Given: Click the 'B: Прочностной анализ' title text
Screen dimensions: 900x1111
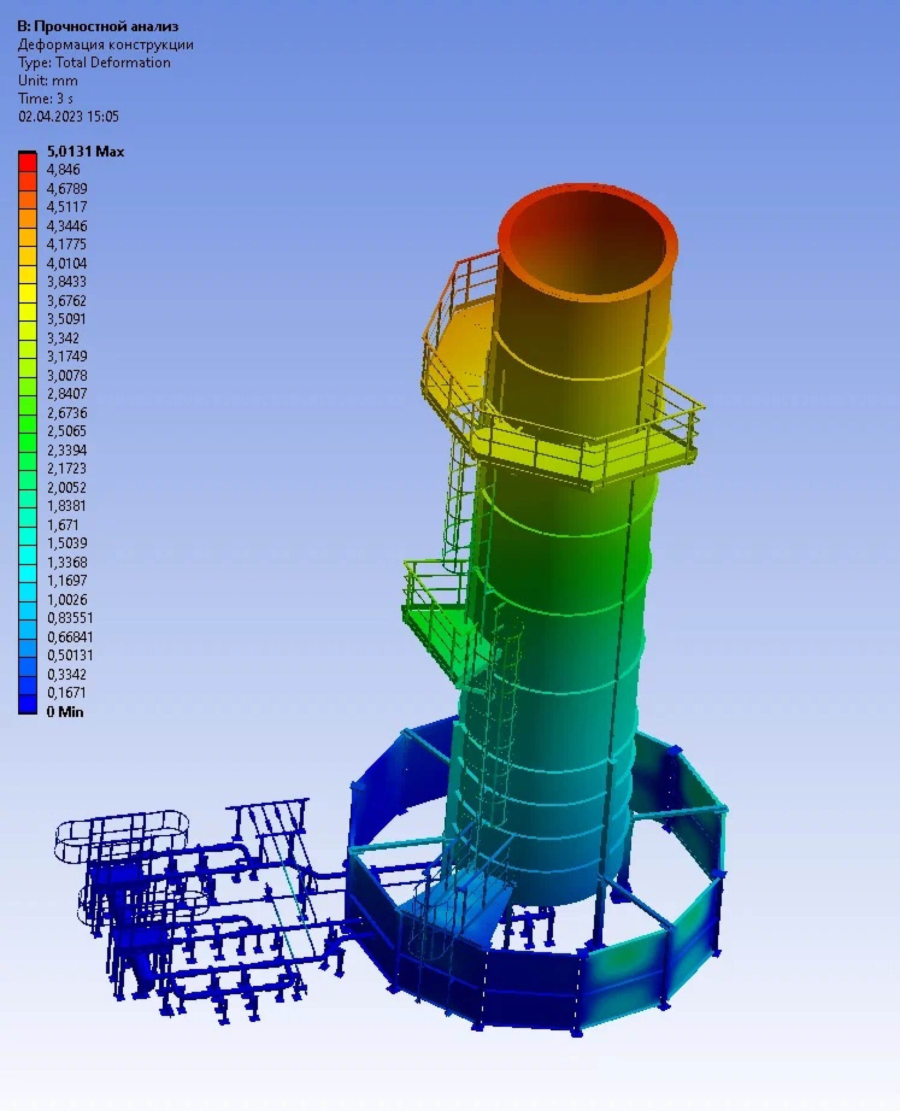Looking at the screenshot, I should click(98, 26).
